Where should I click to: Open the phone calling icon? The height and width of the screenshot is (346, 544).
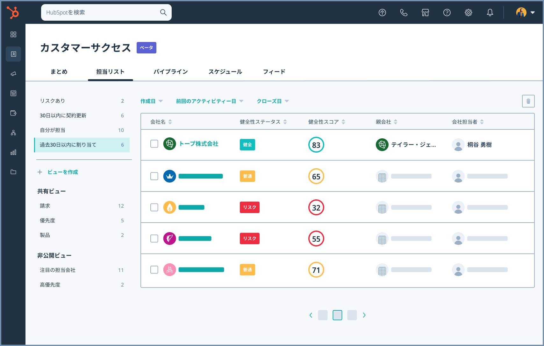[404, 13]
